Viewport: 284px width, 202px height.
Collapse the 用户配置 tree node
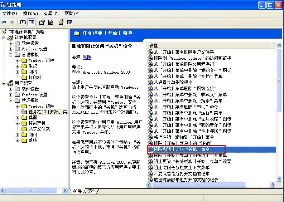coord(4,83)
